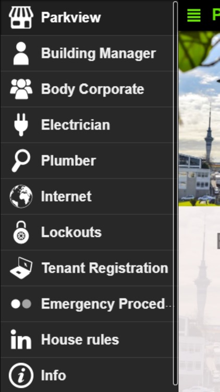Screen dimensions: 220x392
Task: Click the Info circle icon
Action: [21, 375]
